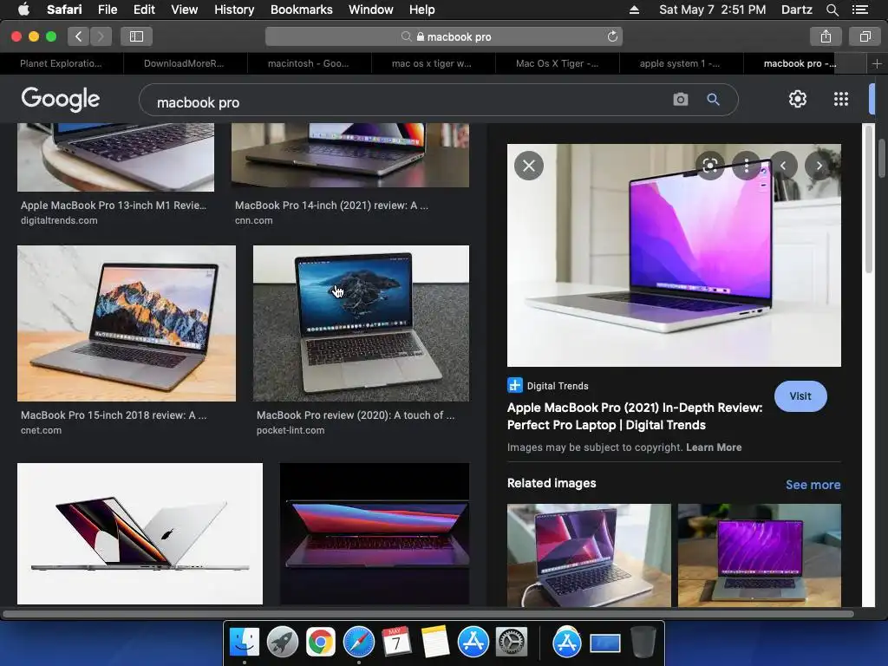
Task: Click the horizontal scrollbar at window bottom
Action: pos(428,614)
